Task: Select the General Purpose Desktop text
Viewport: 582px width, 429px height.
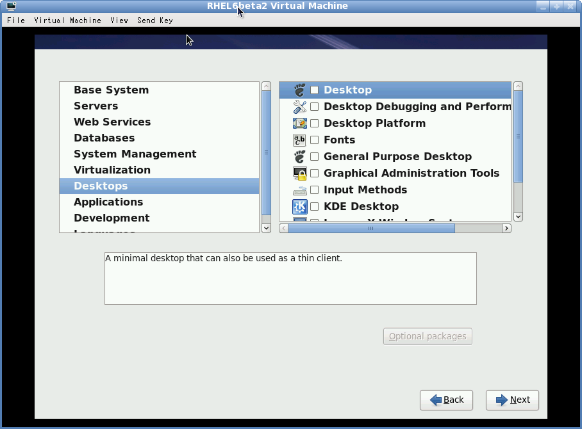Action: point(397,156)
